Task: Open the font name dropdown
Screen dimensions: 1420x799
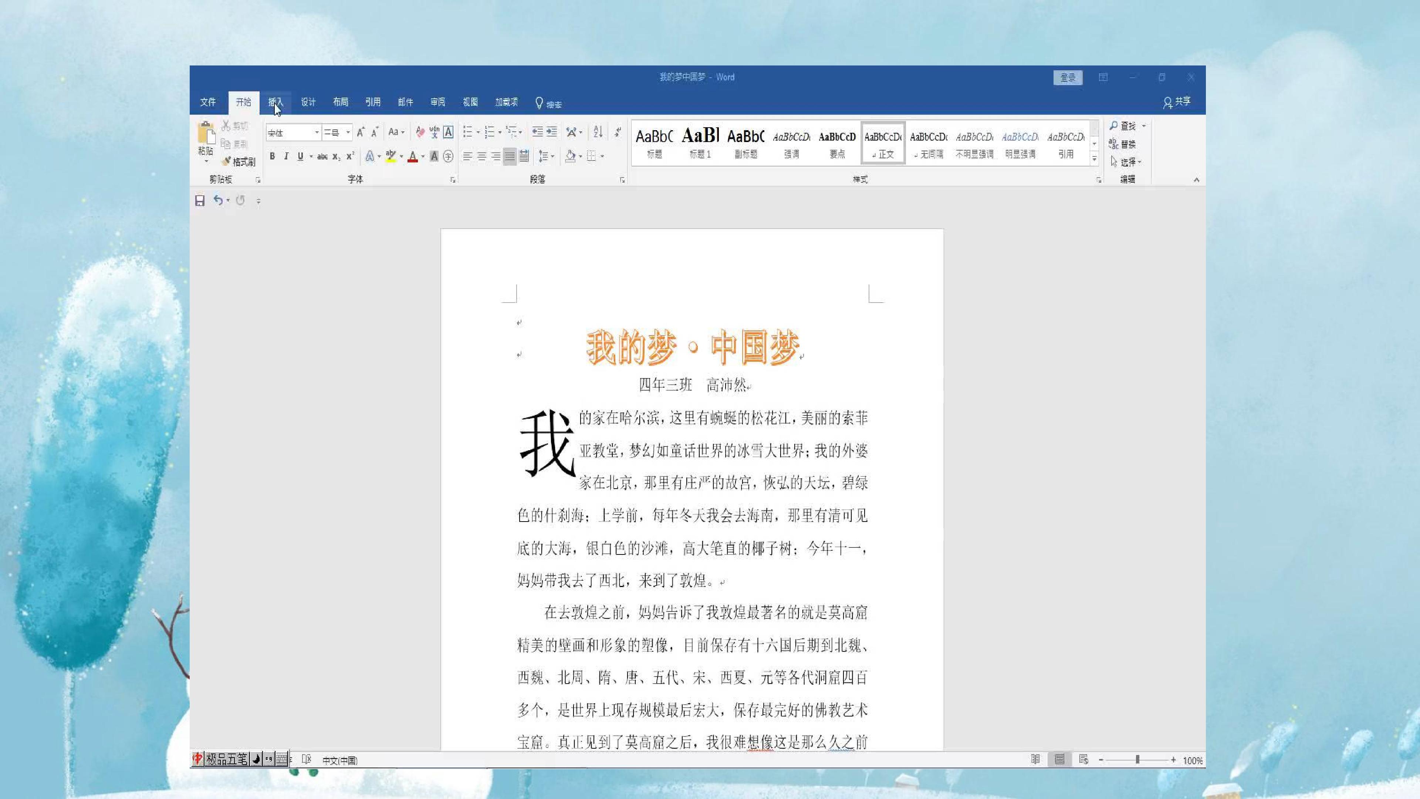Action: 317,132
